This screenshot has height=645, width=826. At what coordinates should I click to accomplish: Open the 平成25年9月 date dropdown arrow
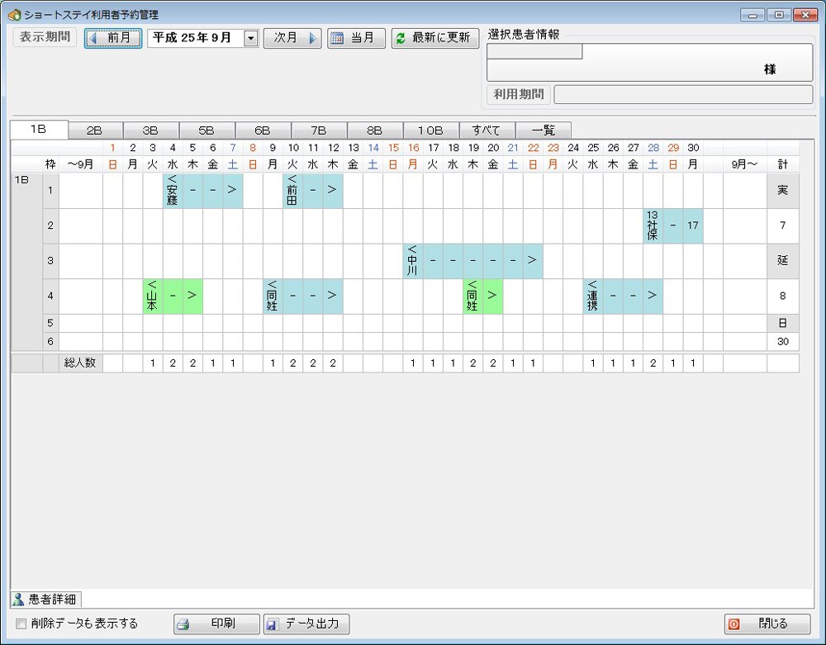(x=251, y=39)
